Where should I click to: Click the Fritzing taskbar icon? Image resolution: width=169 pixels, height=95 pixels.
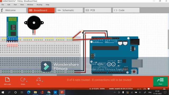coord(62,92)
